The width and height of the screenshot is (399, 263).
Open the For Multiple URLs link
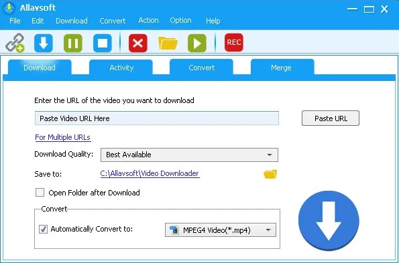[62, 137]
